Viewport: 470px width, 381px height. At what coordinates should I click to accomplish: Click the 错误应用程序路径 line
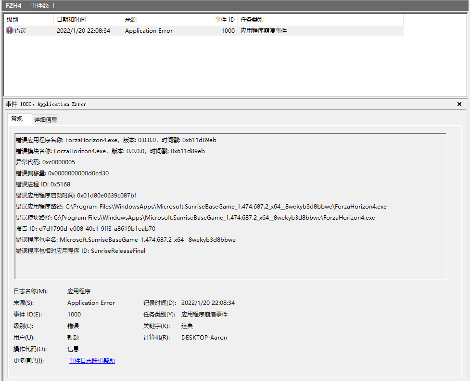tap(201, 207)
